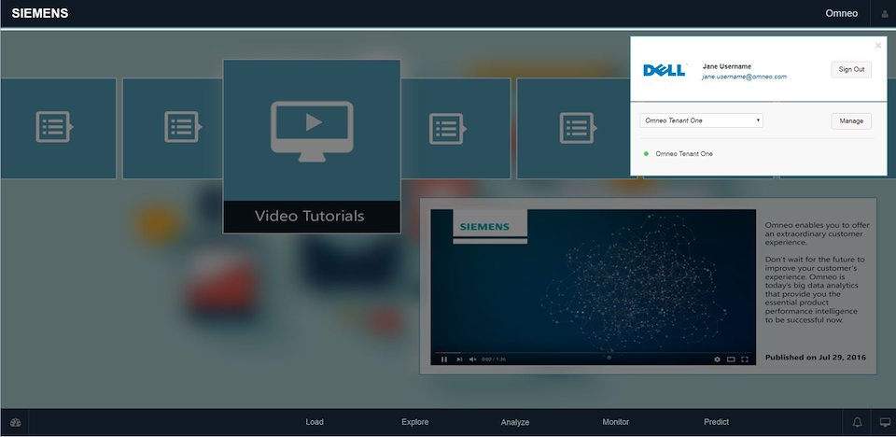
Task: Click the Jane Username name text
Action: click(x=727, y=66)
